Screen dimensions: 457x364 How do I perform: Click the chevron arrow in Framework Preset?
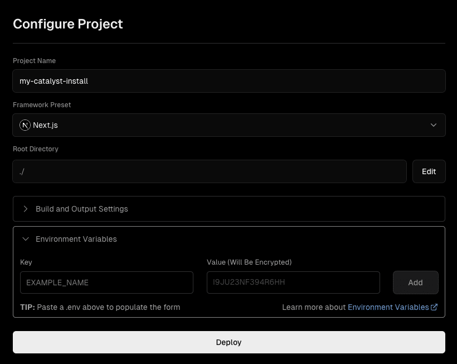pyautogui.click(x=434, y=125)
